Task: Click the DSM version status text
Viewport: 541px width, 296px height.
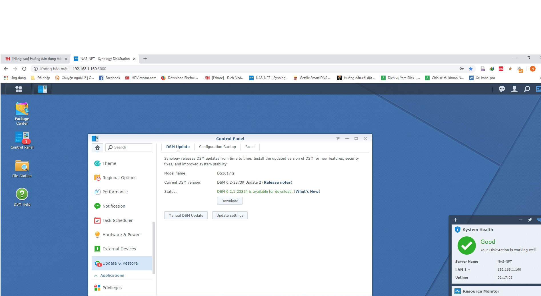Action: [255, 192]
